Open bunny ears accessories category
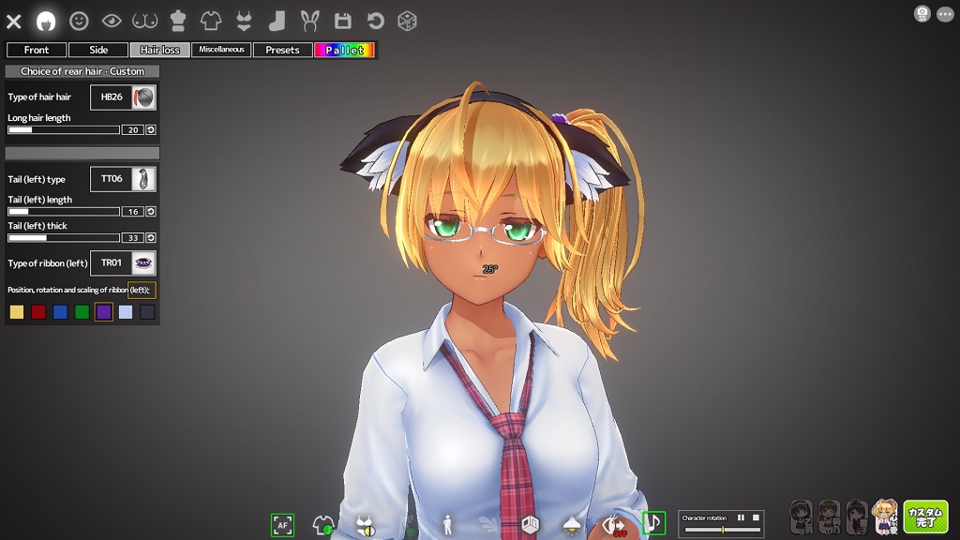The height and width of the screenshot is (540, 960). 309,21
